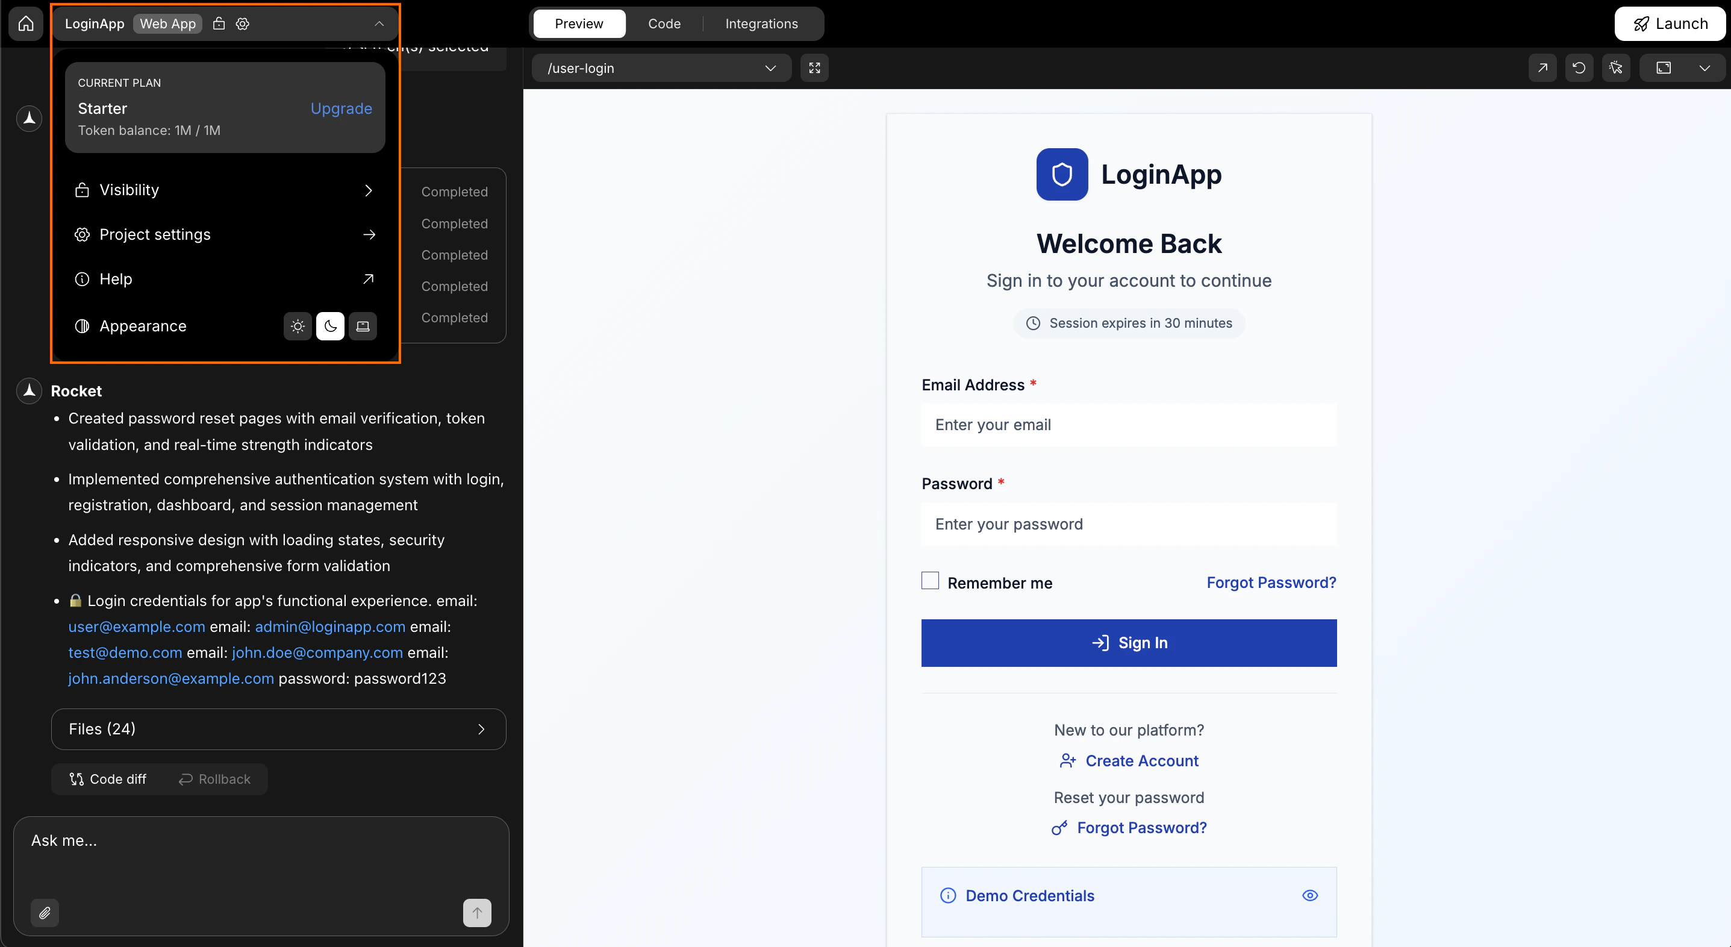Go home using the house icon
Viewport: 1731px width, 947px height.
25,23
